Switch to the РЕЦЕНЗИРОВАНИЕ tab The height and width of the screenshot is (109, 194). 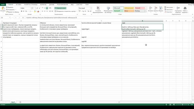(x=62, y=5)
